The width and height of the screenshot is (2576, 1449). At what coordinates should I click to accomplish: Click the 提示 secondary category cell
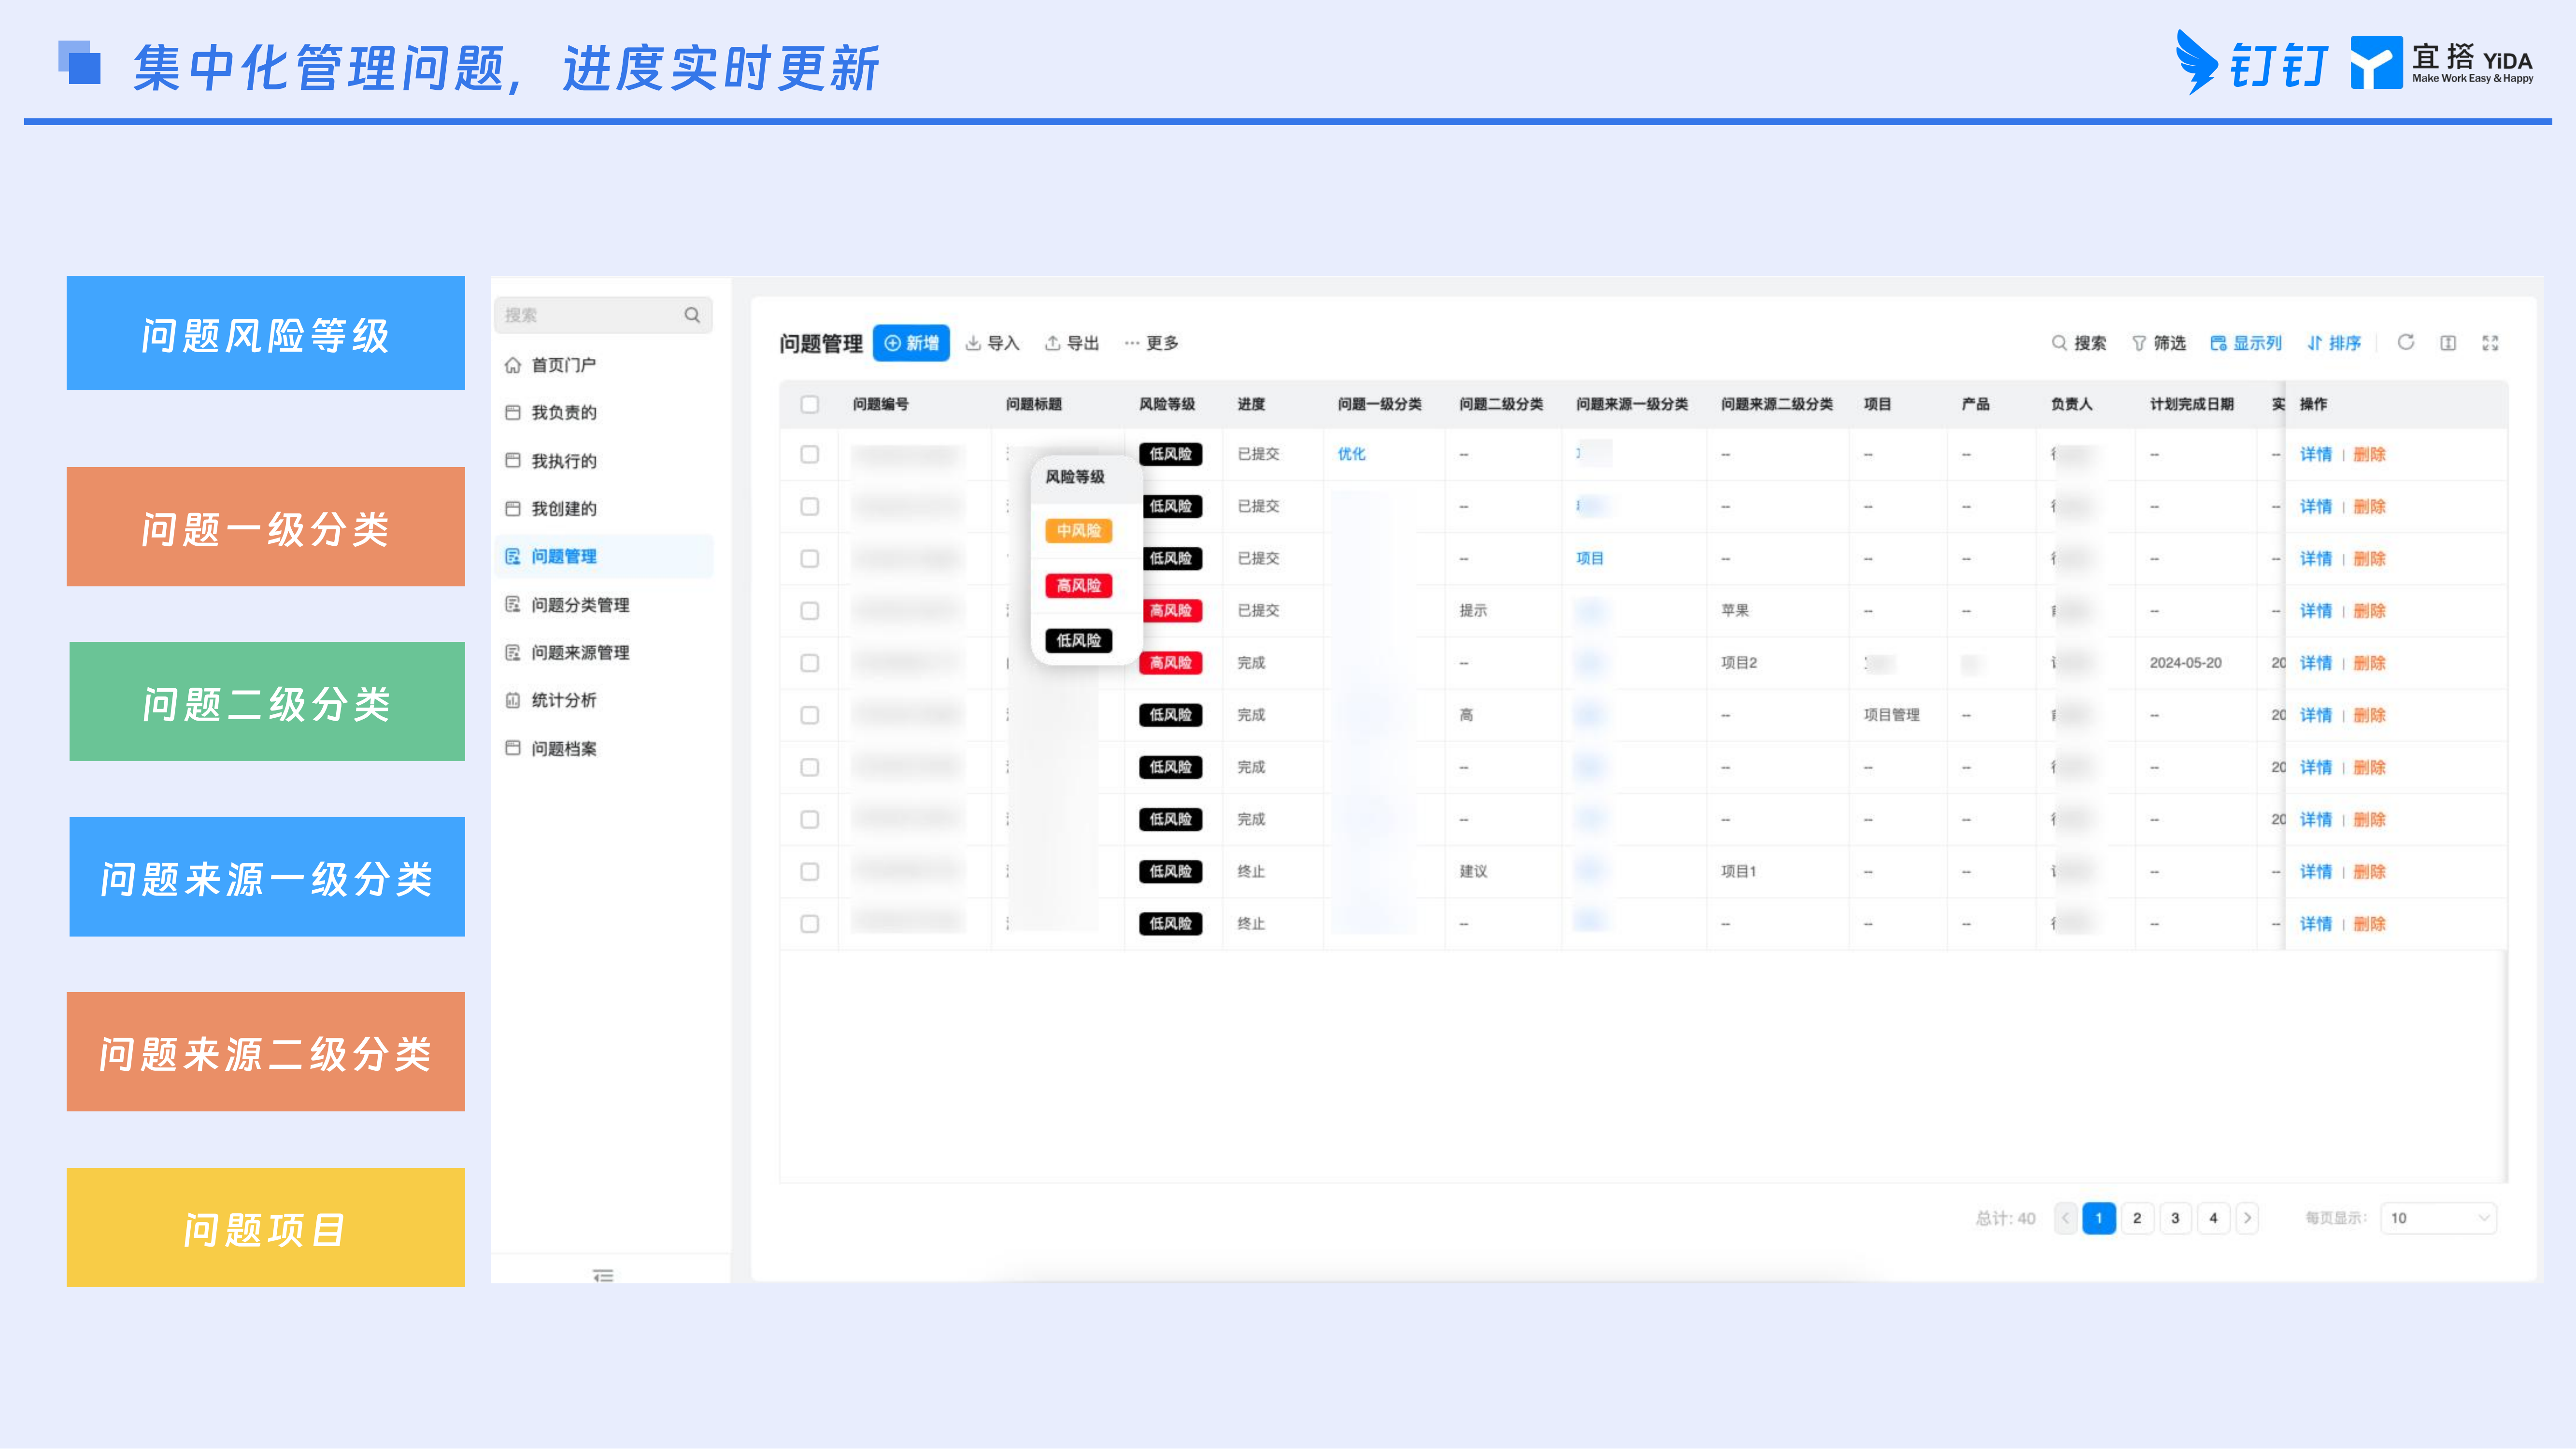point(1473,610)
